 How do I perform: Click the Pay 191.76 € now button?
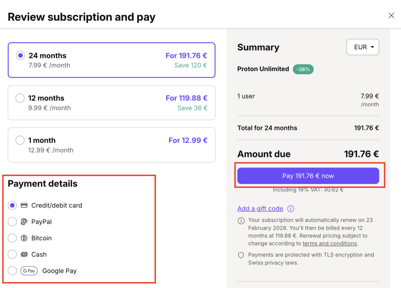coord(308,176)
